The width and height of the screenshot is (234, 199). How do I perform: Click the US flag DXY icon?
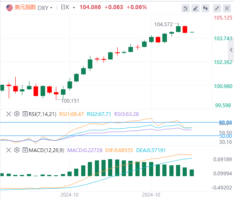click(10, 7)
